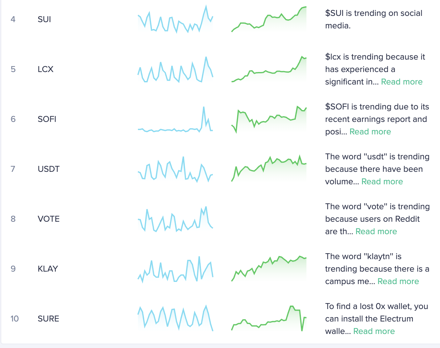Select USDT in the trending list
This screenshot has width=440, height=348.
click(x=48, y=169)
